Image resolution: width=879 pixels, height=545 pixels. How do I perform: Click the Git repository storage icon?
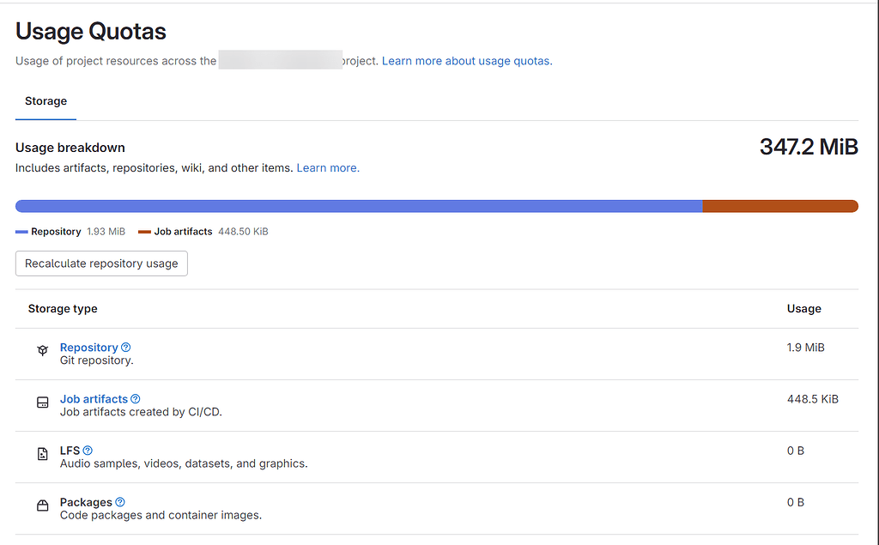pyautogui.click(x=43, y=350)
